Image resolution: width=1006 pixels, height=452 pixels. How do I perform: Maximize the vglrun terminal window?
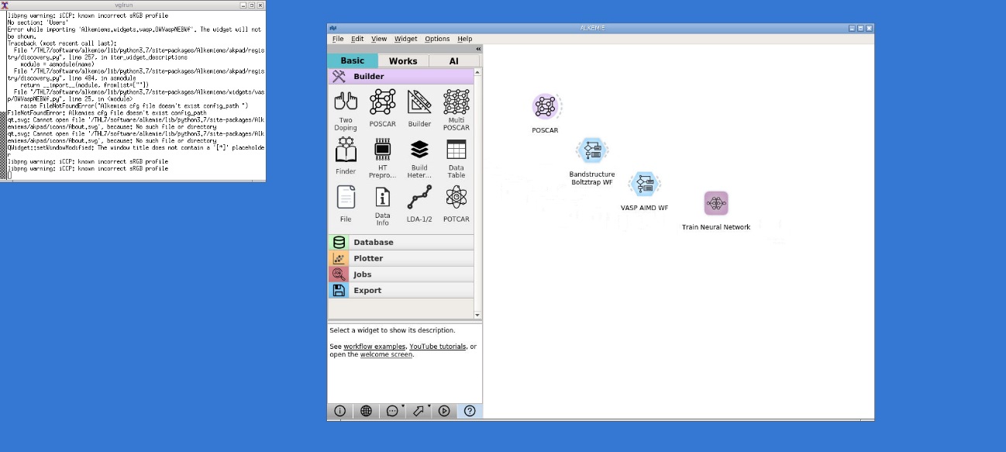click(x=252, y=5)
